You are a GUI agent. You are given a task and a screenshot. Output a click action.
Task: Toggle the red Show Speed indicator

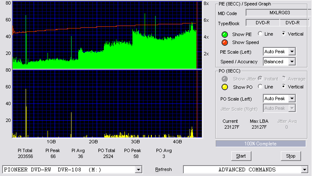[x=225, y=42]
